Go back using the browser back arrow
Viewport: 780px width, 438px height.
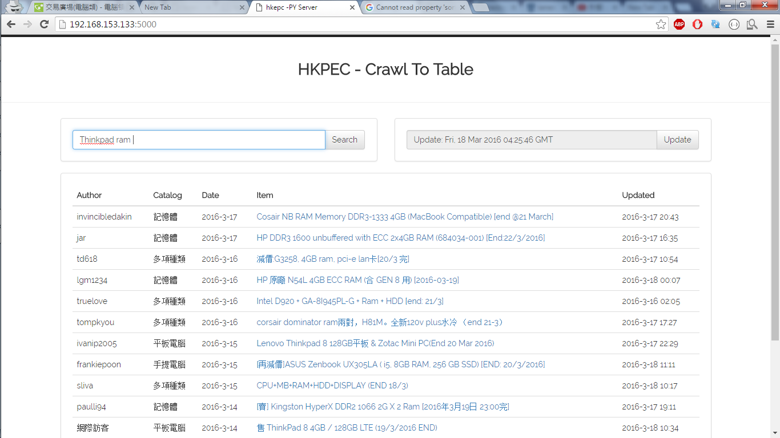[x=11, y=24]
